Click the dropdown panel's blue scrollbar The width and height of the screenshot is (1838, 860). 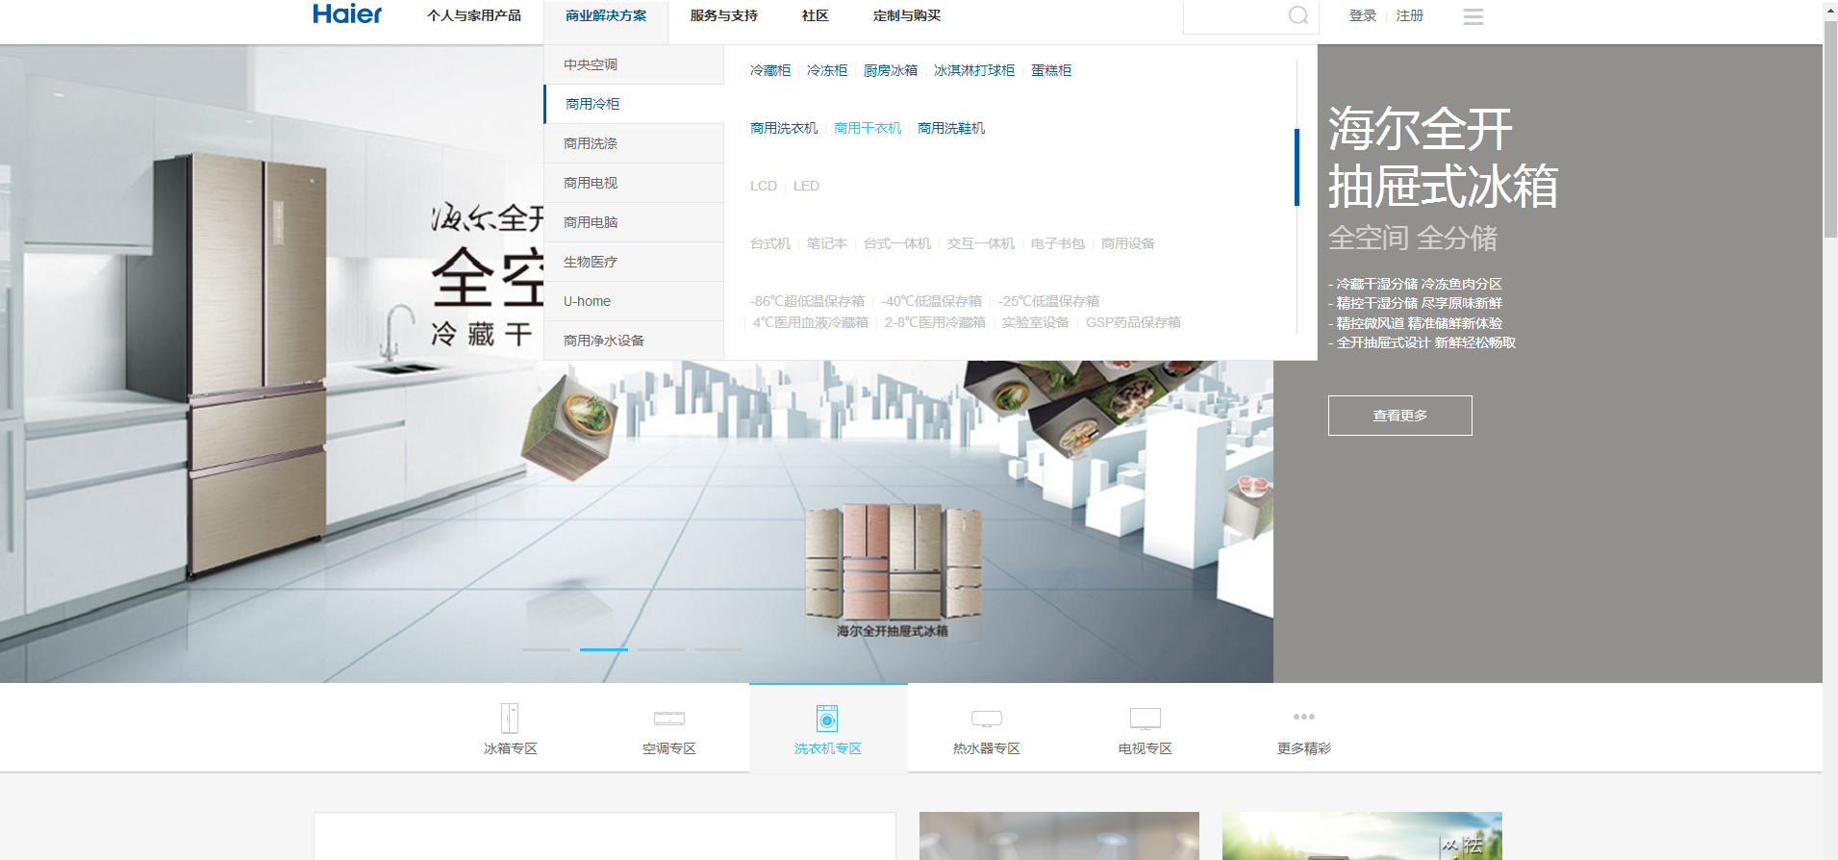click(x=1297, y=167)
